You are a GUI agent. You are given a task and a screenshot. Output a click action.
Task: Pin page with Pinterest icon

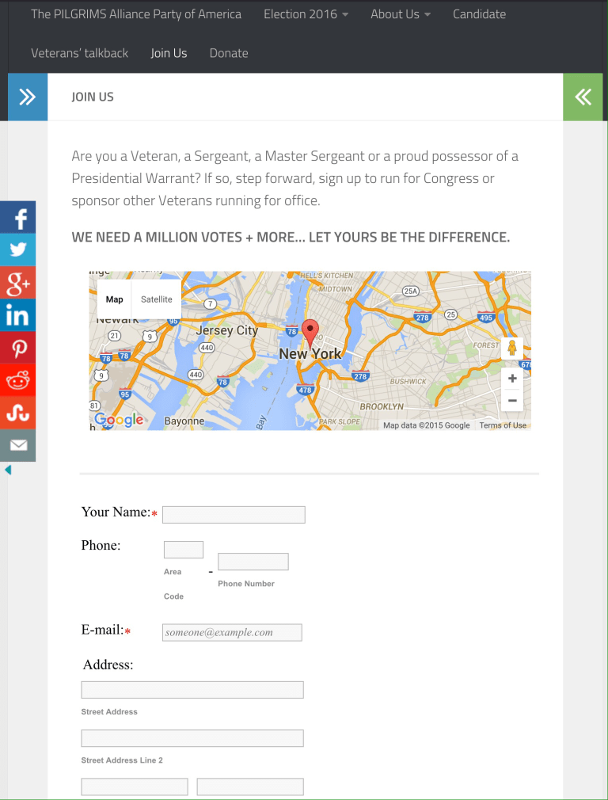[x=17, y=348]
